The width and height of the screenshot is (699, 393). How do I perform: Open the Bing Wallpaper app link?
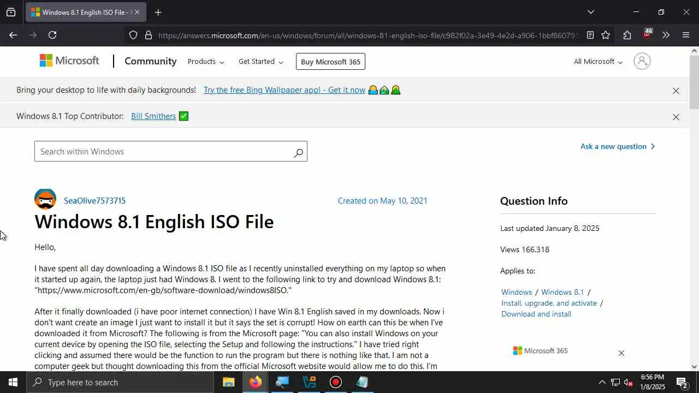point(285,90)
